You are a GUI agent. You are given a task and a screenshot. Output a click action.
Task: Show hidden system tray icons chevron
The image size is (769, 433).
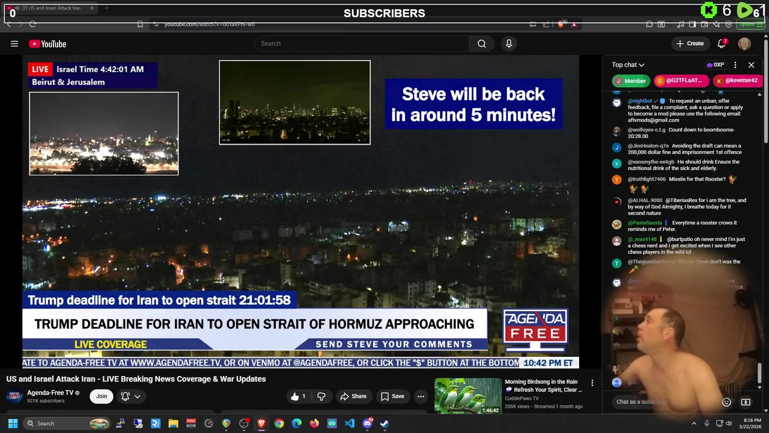(694, 423)
